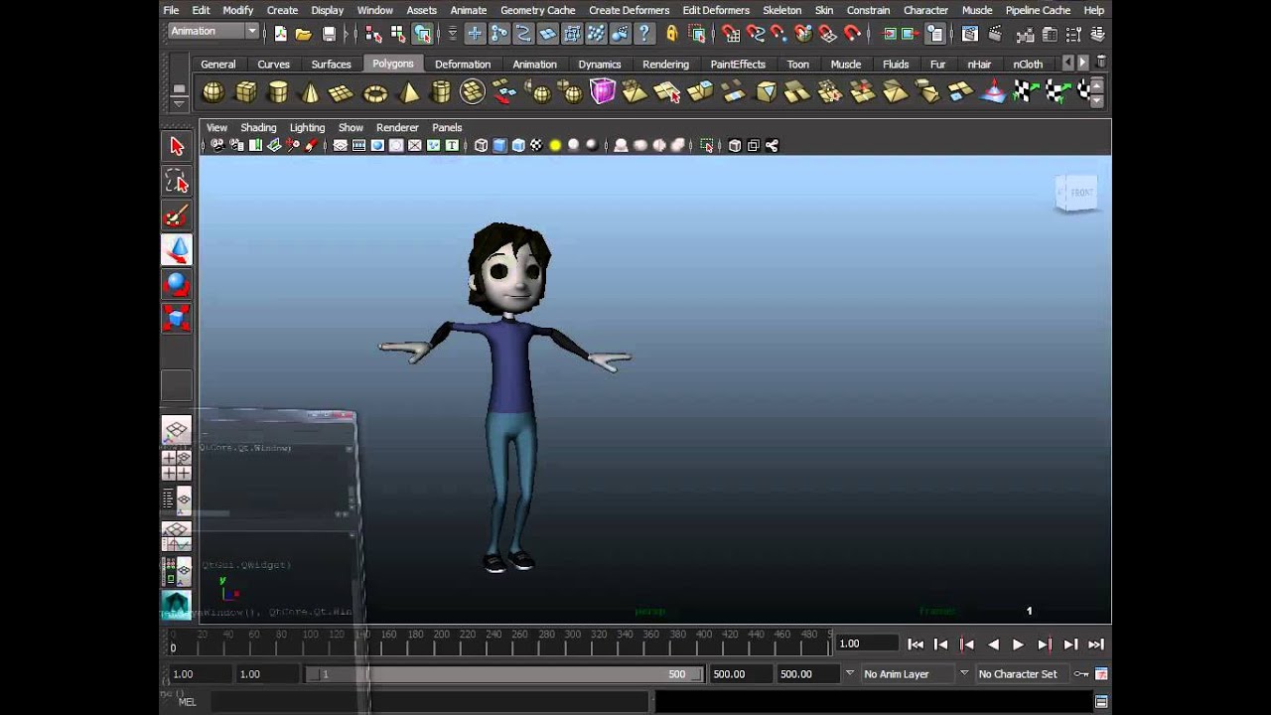Viewport: 1271px width, 715px height.
Task: Play the animation forwards
Action: (x=1018, y=644)
